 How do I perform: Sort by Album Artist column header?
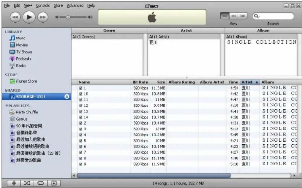tap(212, 82)
